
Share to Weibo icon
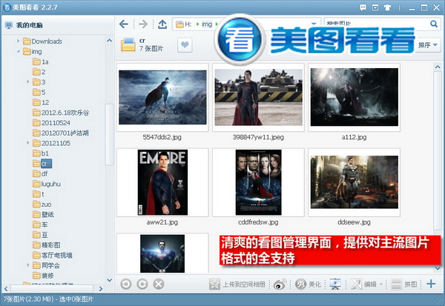point(280,285)
